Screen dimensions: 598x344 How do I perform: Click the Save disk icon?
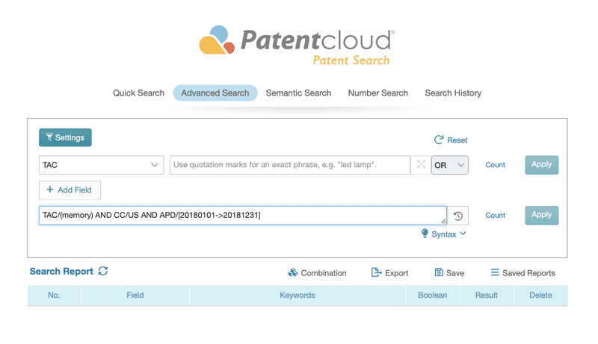pyautogui.click(x=439, y=272)
